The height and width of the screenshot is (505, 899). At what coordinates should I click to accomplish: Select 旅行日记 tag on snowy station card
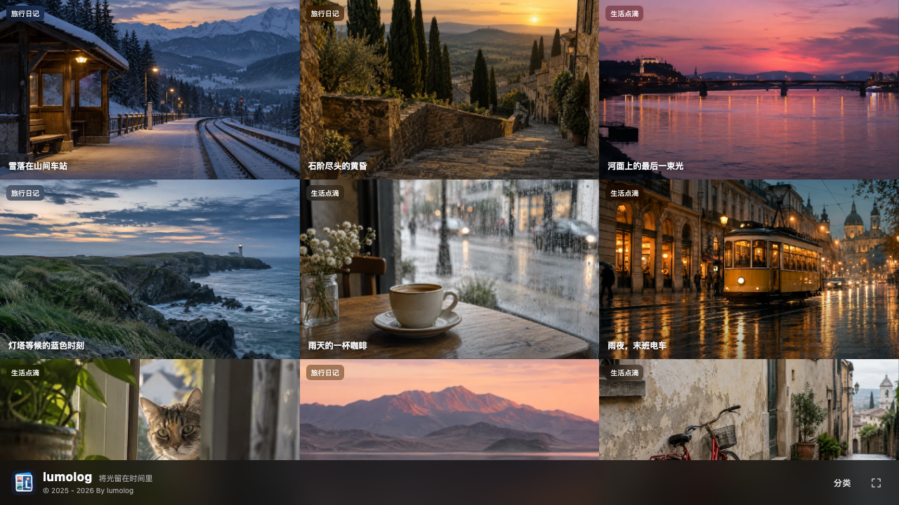pyautogui.click(x=25, y=13)
